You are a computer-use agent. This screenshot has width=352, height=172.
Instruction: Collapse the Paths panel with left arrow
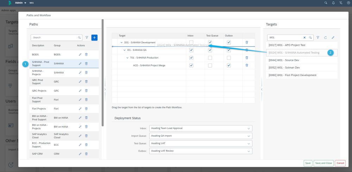tap(105, 89)
